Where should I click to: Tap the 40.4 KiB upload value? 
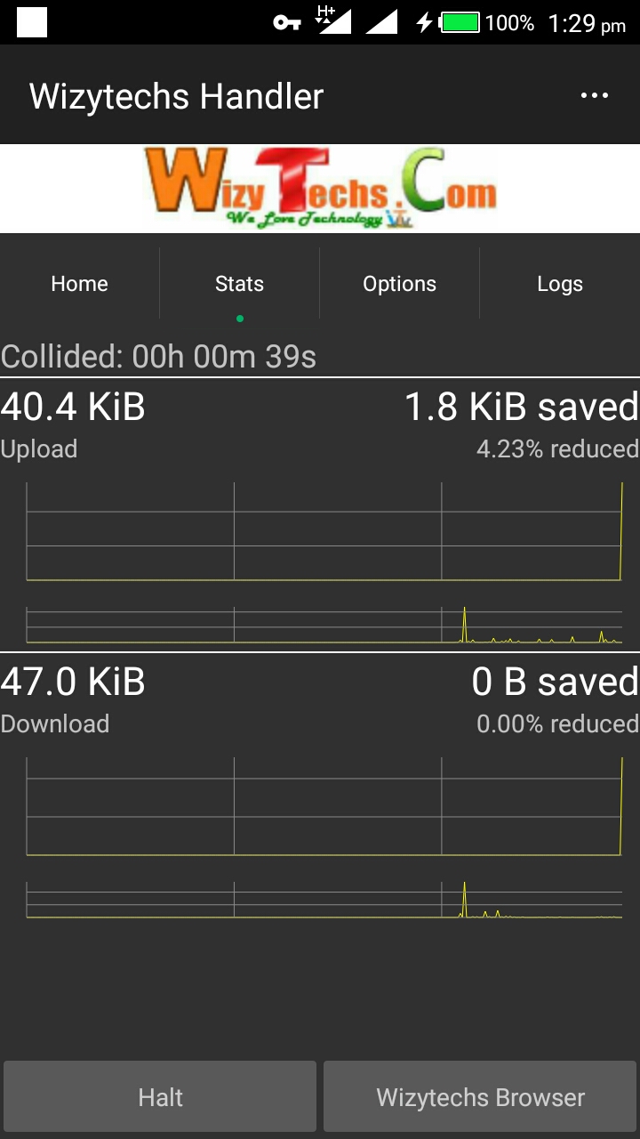tap(73, 408)
